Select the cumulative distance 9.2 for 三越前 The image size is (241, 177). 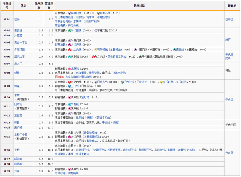point(51,116)
